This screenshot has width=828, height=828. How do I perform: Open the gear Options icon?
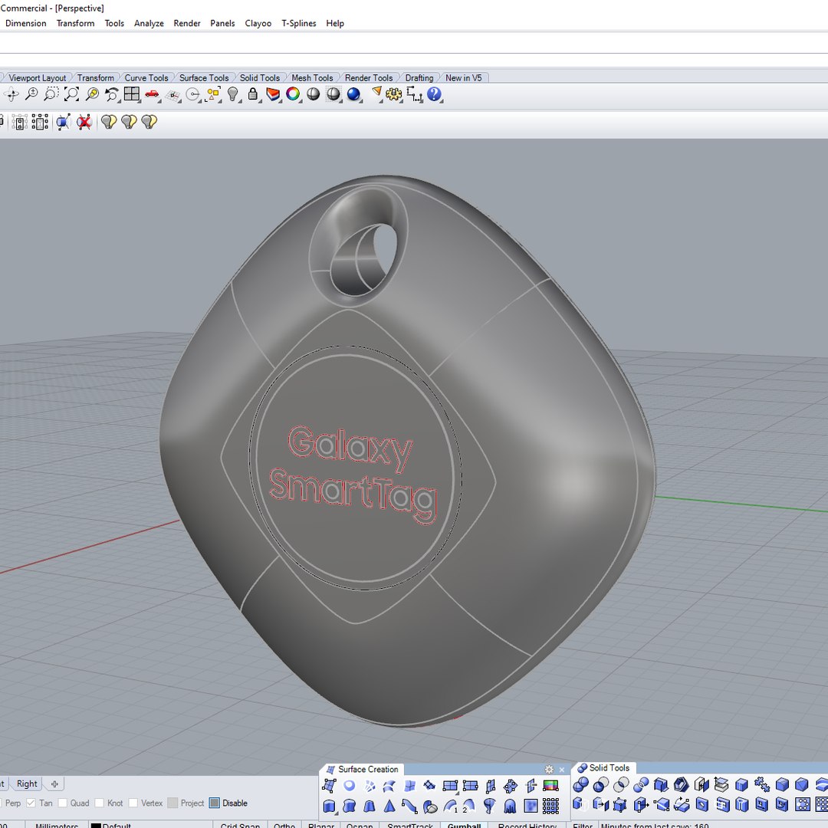(x=393, y=94)
